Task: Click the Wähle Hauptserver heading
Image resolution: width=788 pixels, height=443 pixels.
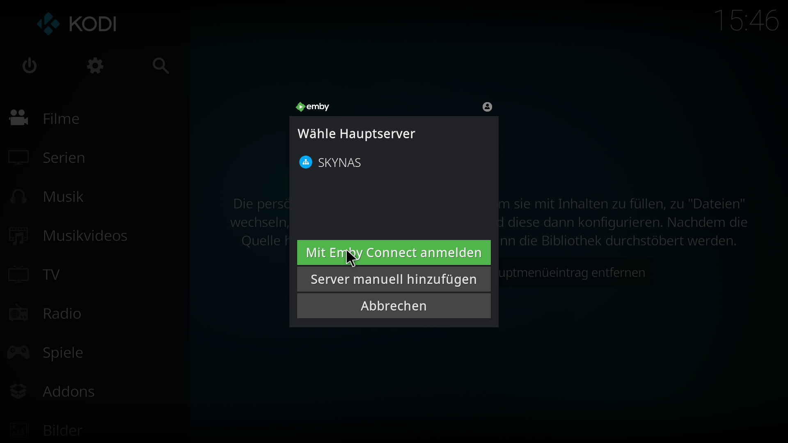Action: pos(356,134)
